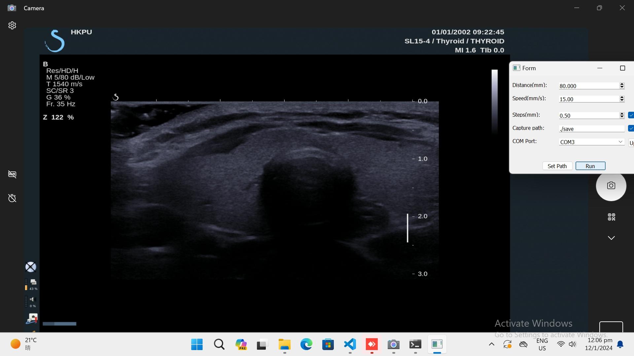Open the Windows Start menu
Viewport: 634px width, 356px height.
click(x=197, y=344)
